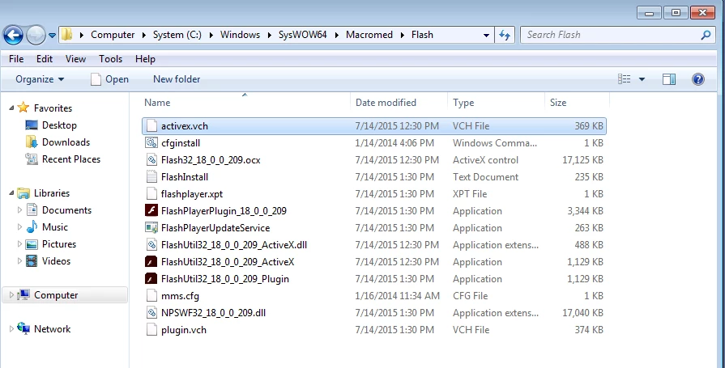
Task: Click the Forward navigation arrow
Action: (36, 35)
